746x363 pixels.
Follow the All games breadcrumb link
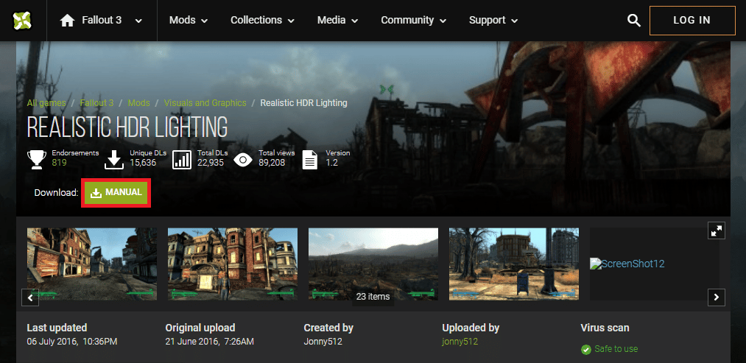(46, 103)
